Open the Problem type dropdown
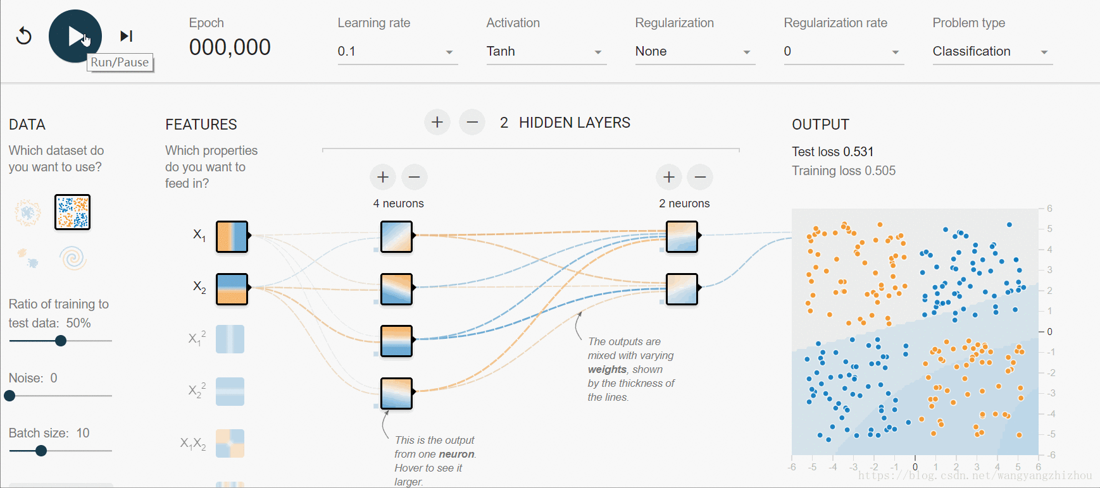Viewport: 1100px width, 488px height. coord(992,52)
